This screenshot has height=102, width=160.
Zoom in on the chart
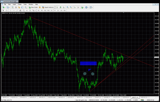68,7
